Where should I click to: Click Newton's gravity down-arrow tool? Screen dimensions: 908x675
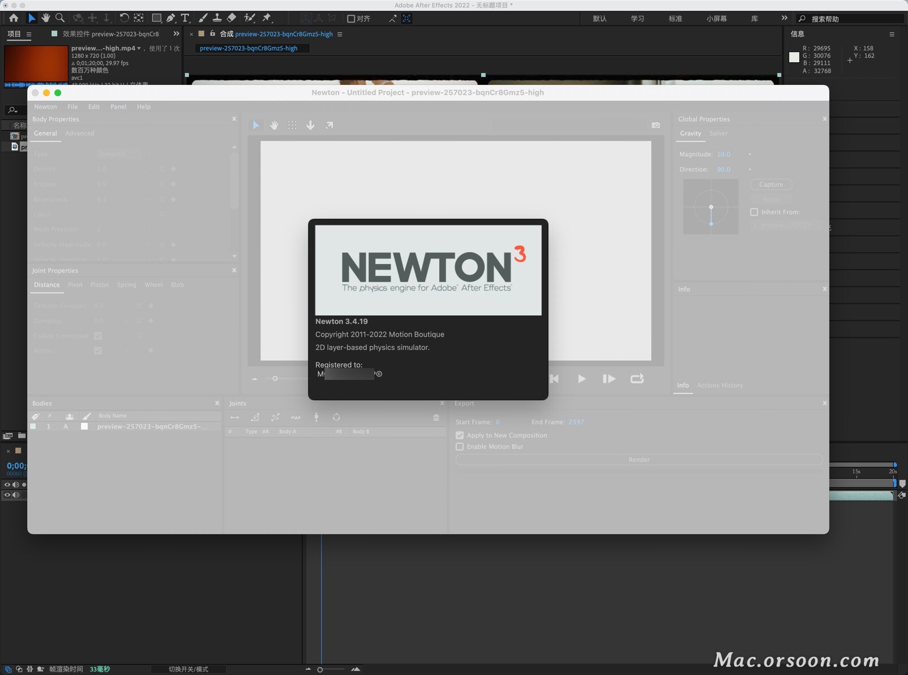pyautogui.click(x=310, y=125)
